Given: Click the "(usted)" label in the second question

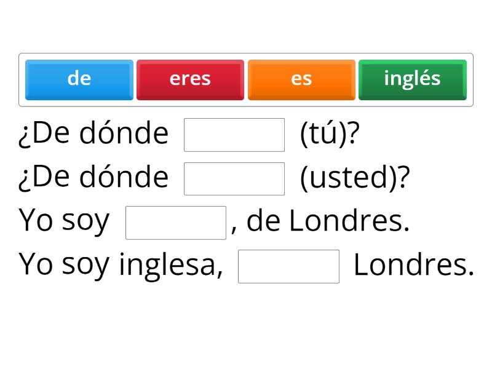Looking at the screenshot, I should [x=349, y=177].
